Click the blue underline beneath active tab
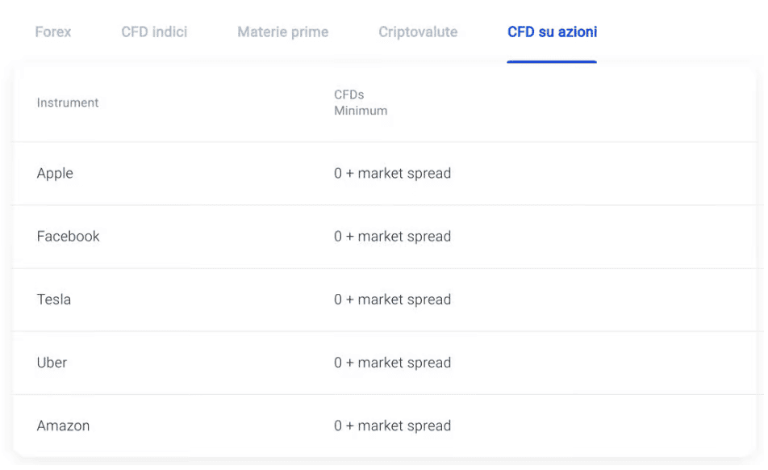 click(552, 61)
